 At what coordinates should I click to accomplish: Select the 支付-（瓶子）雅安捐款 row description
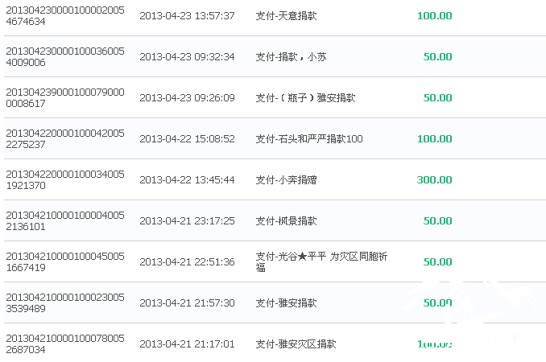(x=306, y=97)
